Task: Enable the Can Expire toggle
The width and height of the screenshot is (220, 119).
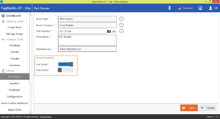Action: point(65,70)
